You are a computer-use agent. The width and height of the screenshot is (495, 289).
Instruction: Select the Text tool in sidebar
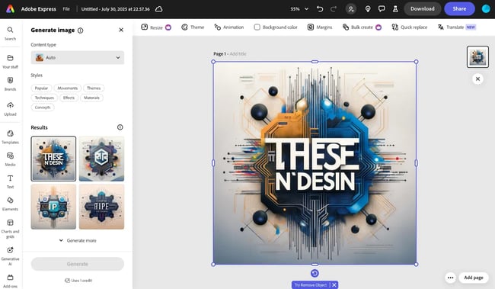(x=10, y=181)
